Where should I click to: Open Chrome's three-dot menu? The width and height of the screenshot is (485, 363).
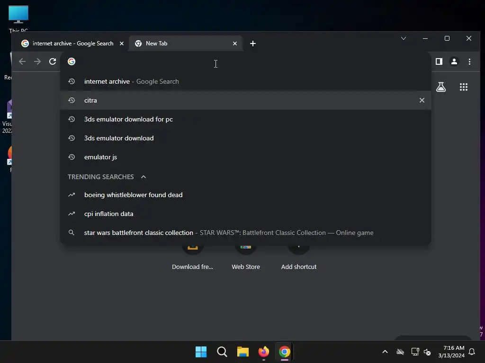[469, 61]
